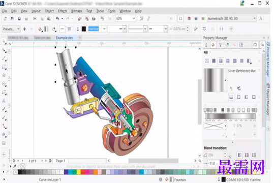Switch to the Object Manager docker tab
The width and height of the screenshot is (274, 183).
click(x=268, y=99)
